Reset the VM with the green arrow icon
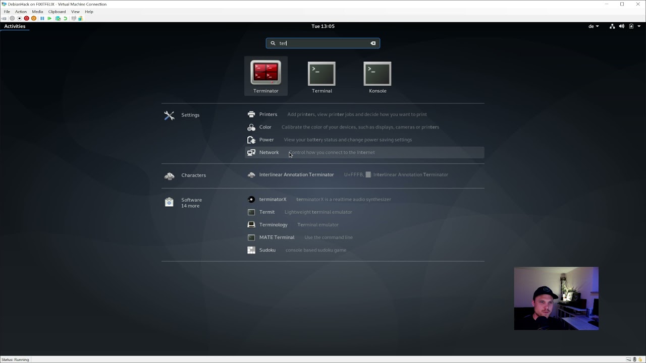This screenshot has height=363, width=646. 49,19
